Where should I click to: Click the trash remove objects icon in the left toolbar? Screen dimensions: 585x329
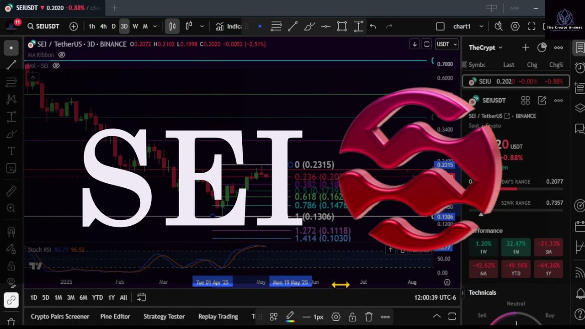pyautogui.click(x=11, y=322)
